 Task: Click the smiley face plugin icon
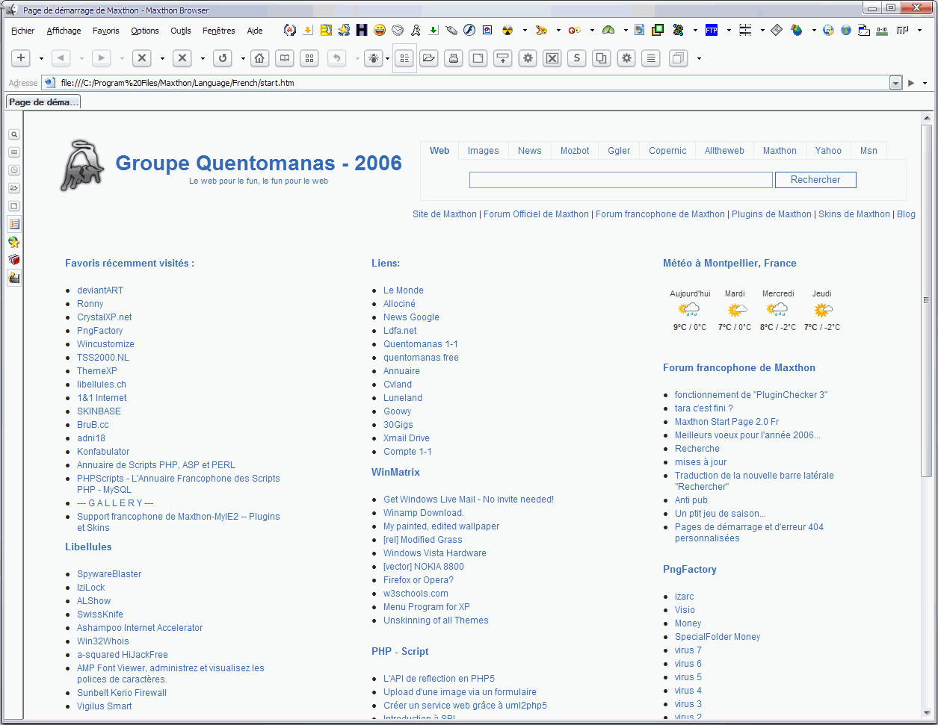[380, 30]
